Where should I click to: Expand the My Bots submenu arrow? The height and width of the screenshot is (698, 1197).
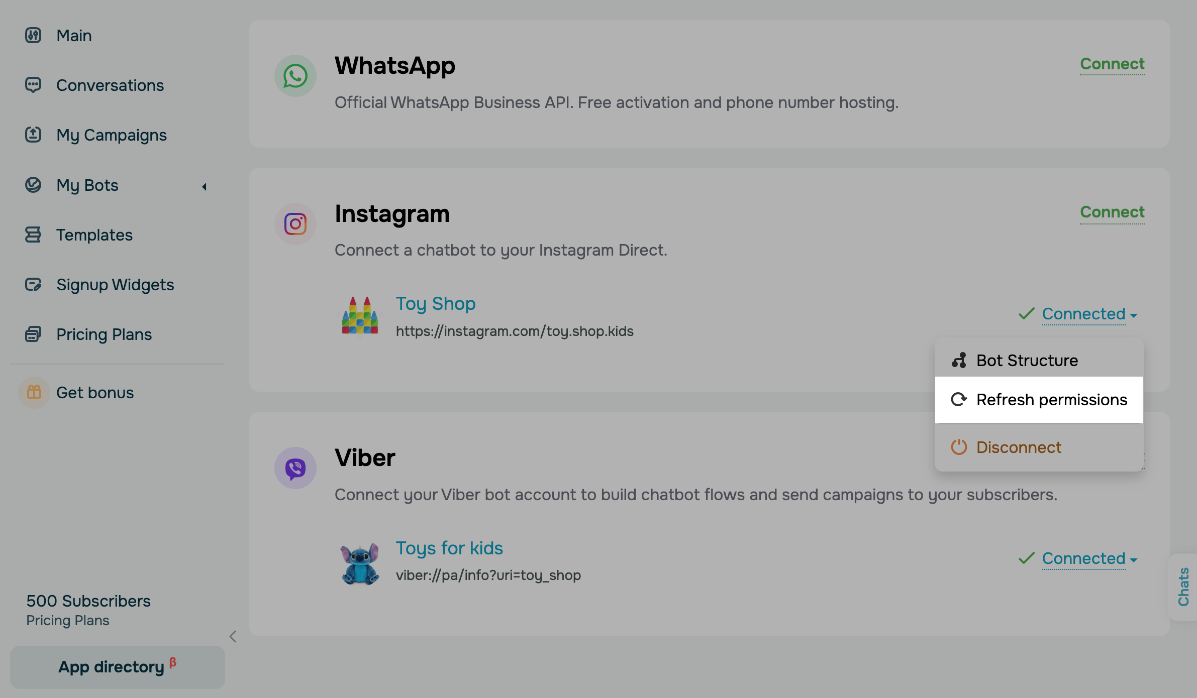pyautogui.click(x=204, y=187)
